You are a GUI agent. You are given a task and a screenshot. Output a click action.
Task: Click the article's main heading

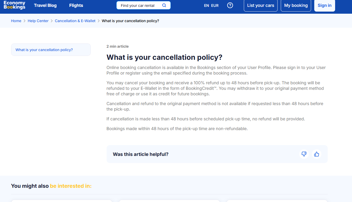[x=164, y=57]
